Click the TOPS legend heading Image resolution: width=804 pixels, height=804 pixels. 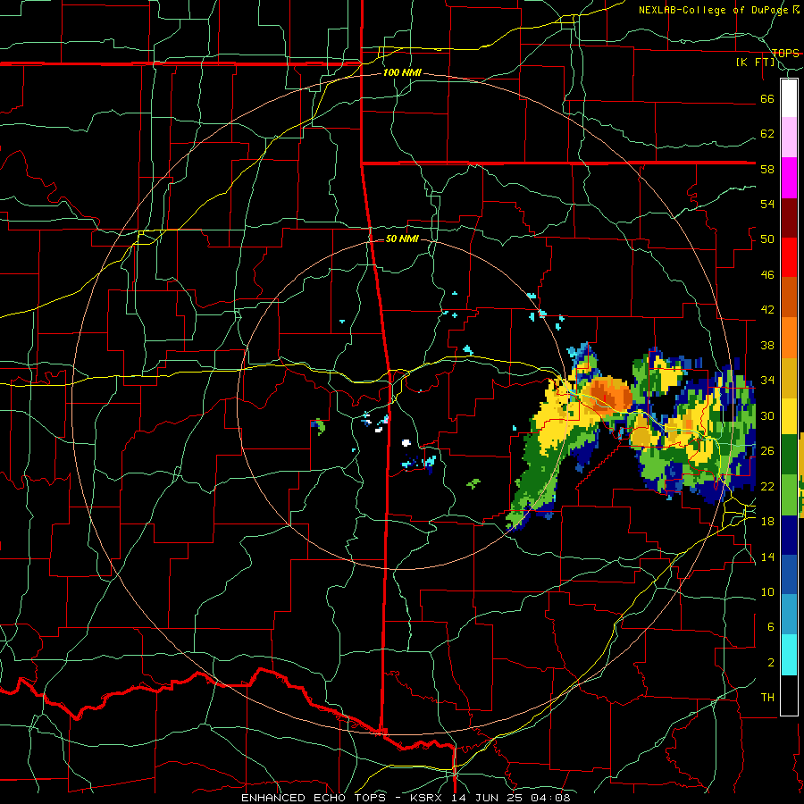(x=785, y=53)
